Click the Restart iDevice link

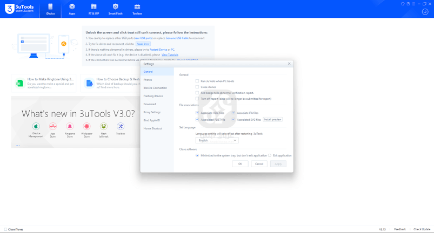(x=158, y=50)
